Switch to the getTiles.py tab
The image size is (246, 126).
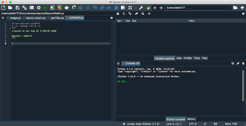(58, 18)
